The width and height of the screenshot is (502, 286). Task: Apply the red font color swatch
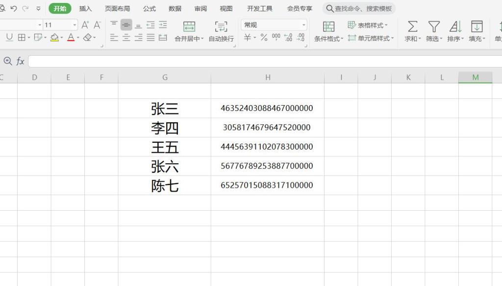(71, 38)
